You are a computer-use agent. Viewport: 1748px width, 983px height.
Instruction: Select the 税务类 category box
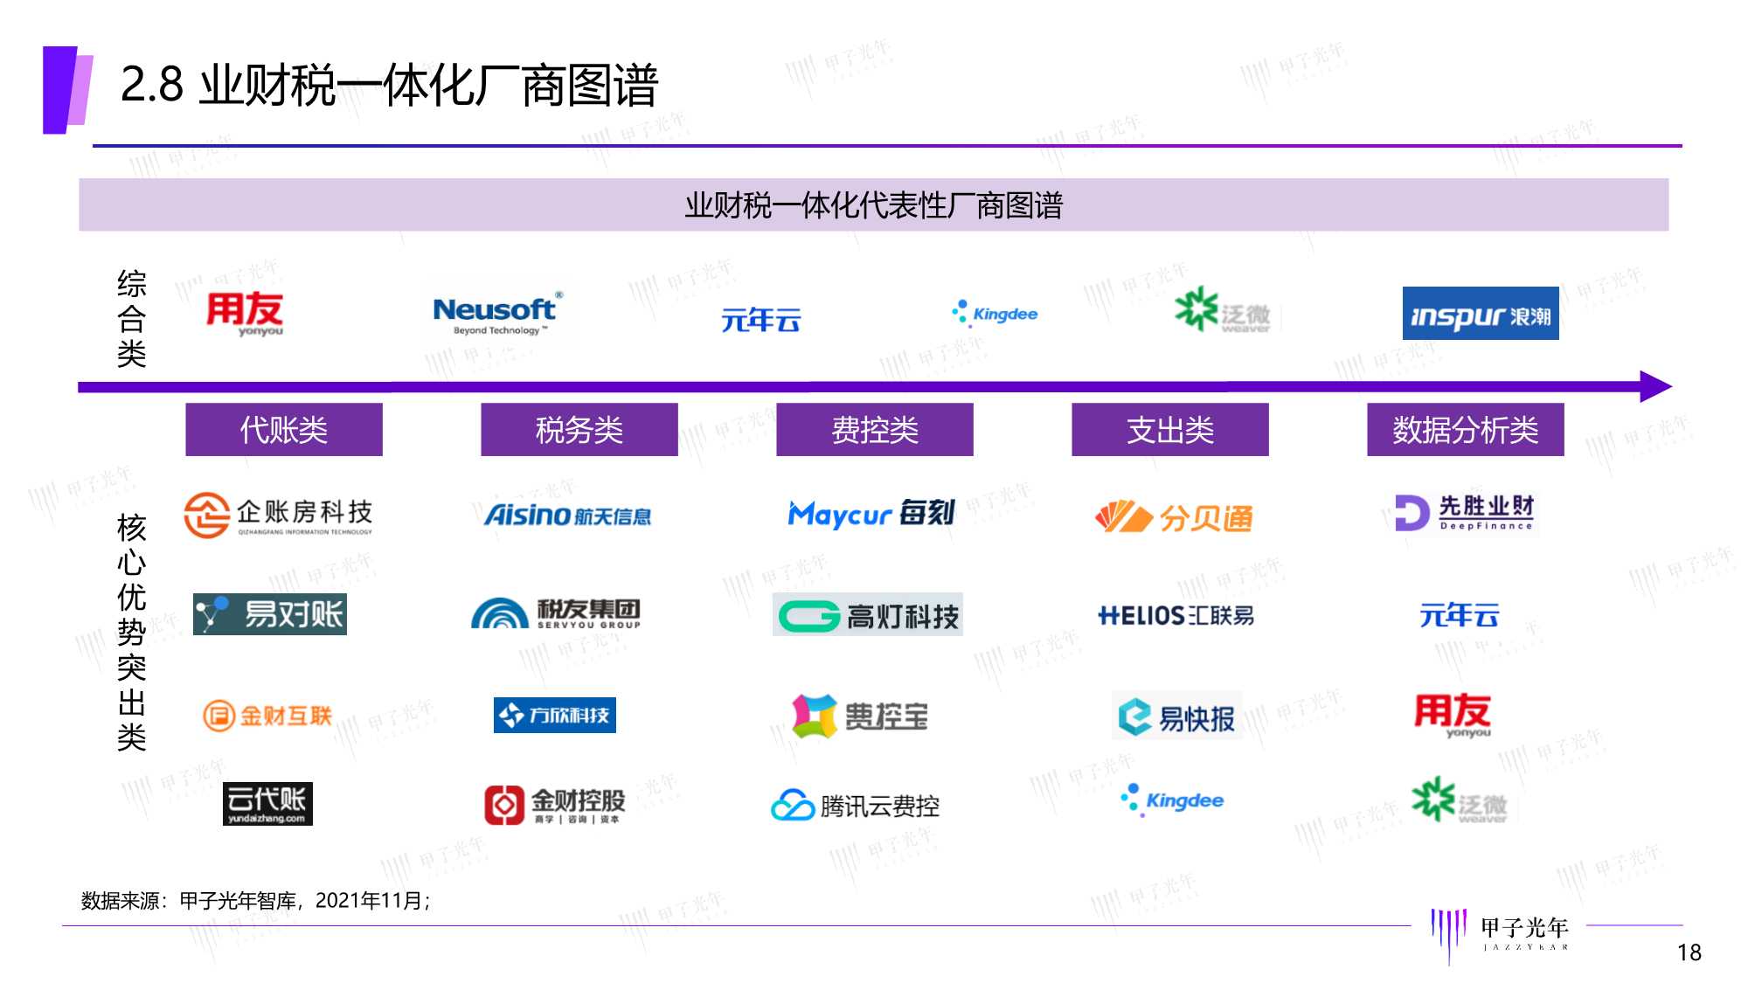[x=579, y=430]
